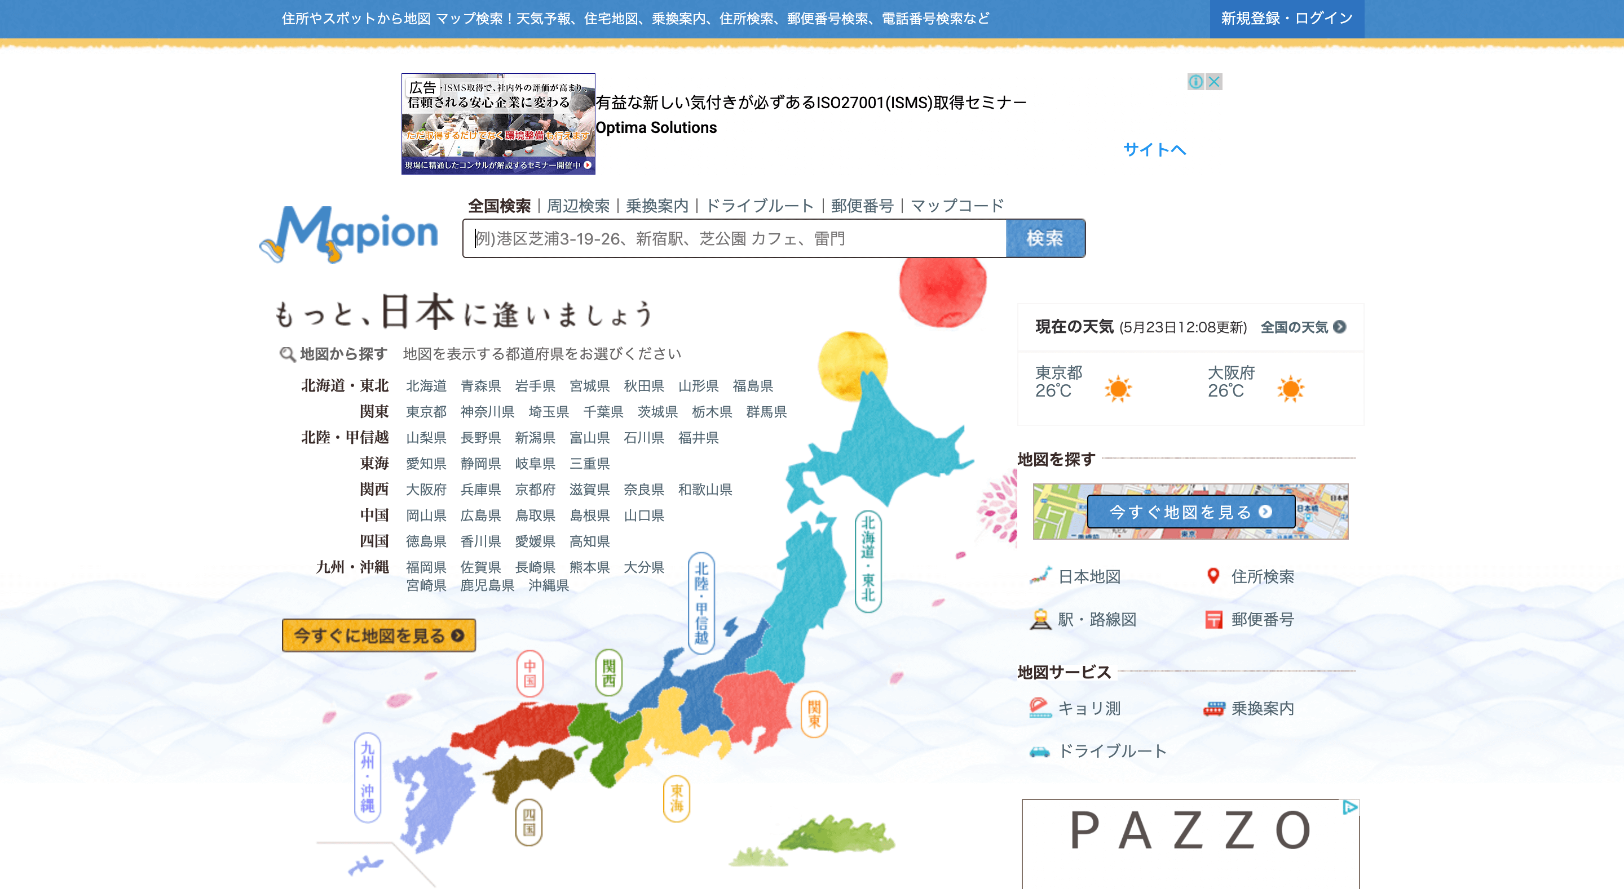Open the 群馬県 prefecture link
Screen dimensions: 1624x889
[767, 411]
